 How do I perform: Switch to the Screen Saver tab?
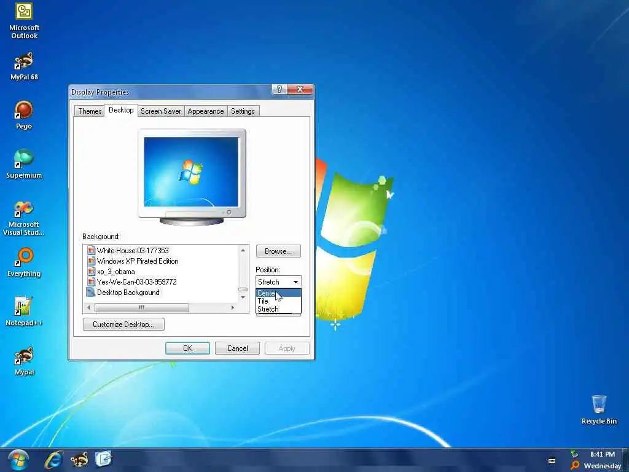[160, 111]
